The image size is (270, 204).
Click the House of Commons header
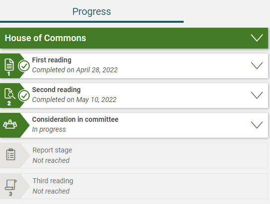point(134,38)
